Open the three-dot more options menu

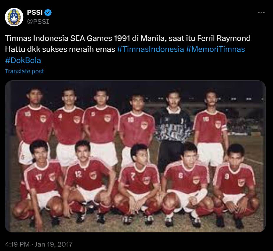pyautogui.click(x=261, y=13)
